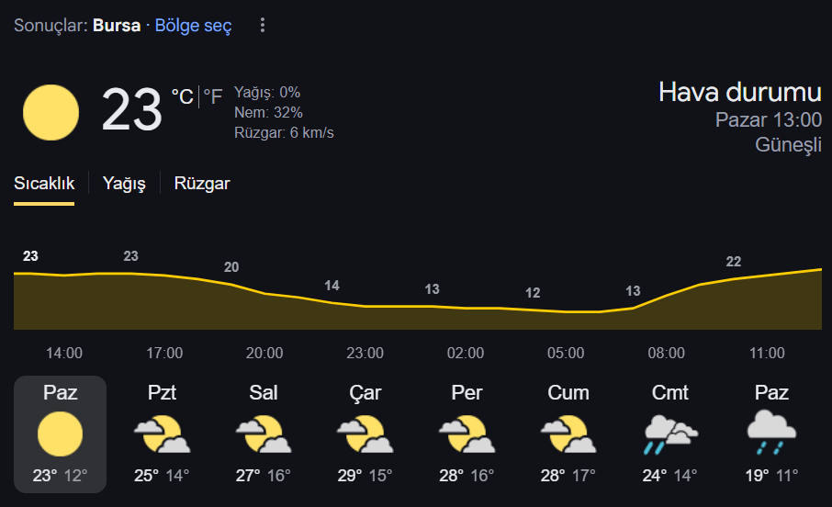Click the 20:00 hour label
The width and height of the screenshot is (832, 507).
pyautogui.click(x=264, y=353)
